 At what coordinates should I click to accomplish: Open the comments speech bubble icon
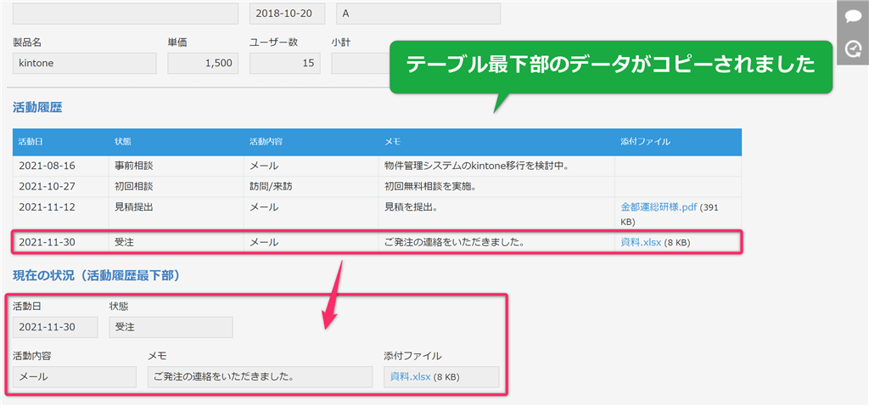[x=853, y=16]
